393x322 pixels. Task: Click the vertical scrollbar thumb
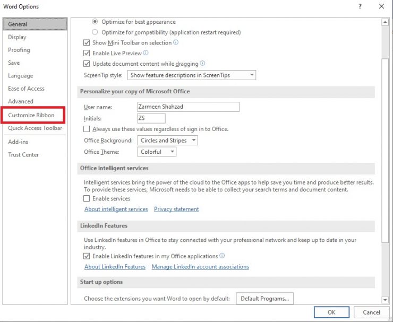coord(385,150)
